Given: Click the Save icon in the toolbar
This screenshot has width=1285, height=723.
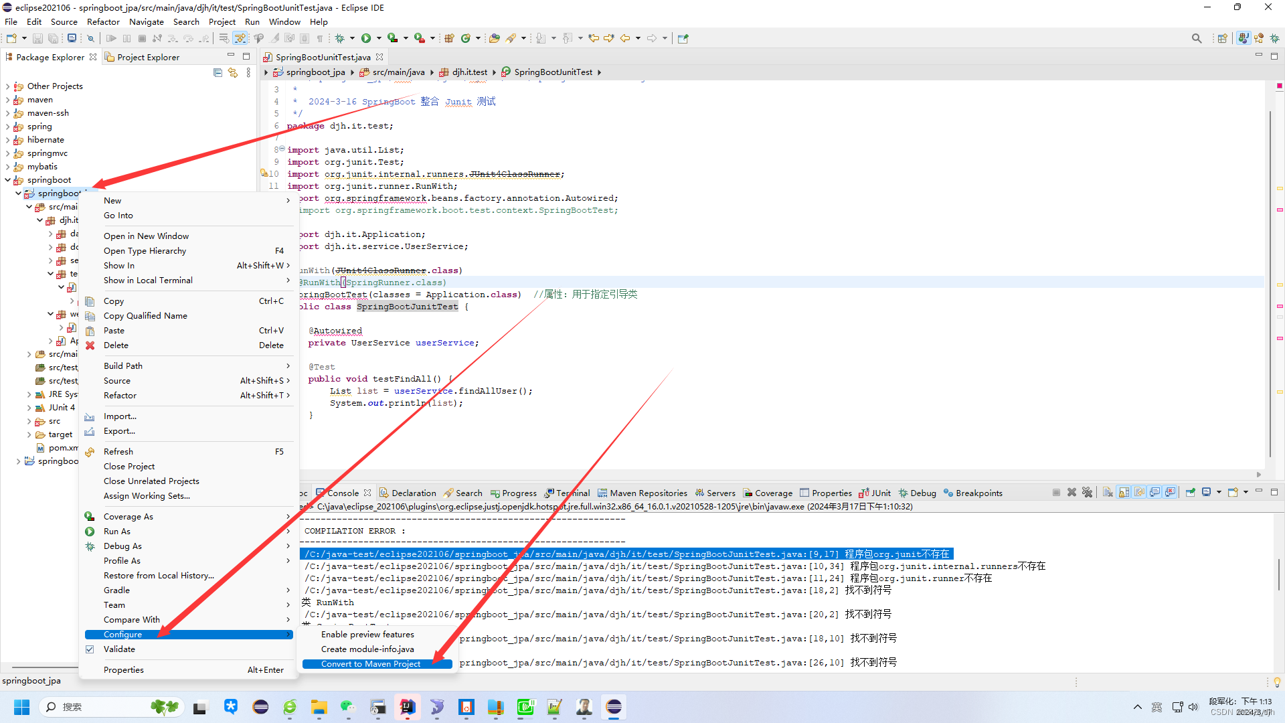Looking at the screenshot, I should [37, 38].
